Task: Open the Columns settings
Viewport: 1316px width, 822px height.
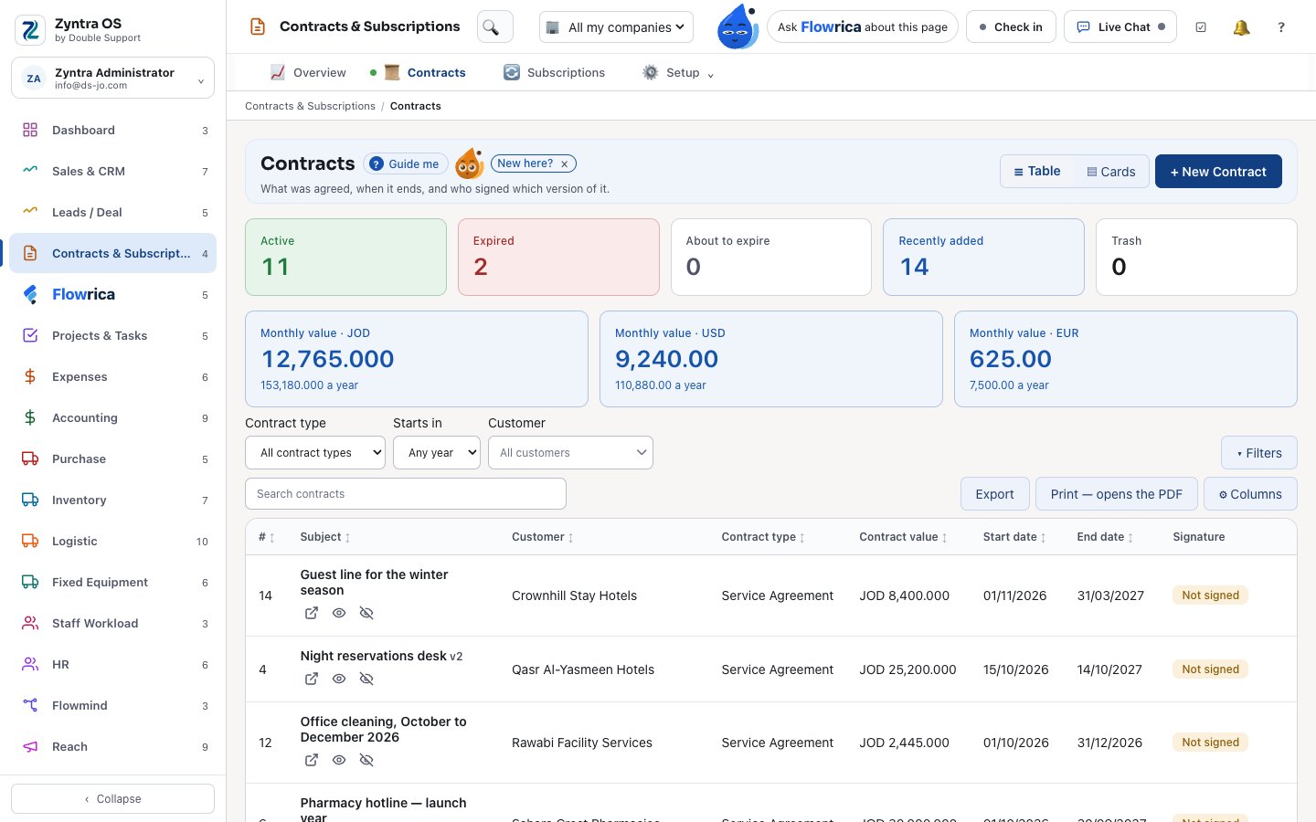Action: pyautogui.click(x=1250, y=494)
